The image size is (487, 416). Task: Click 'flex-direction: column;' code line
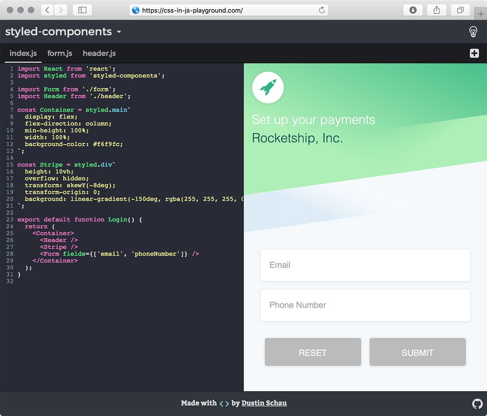68,124
